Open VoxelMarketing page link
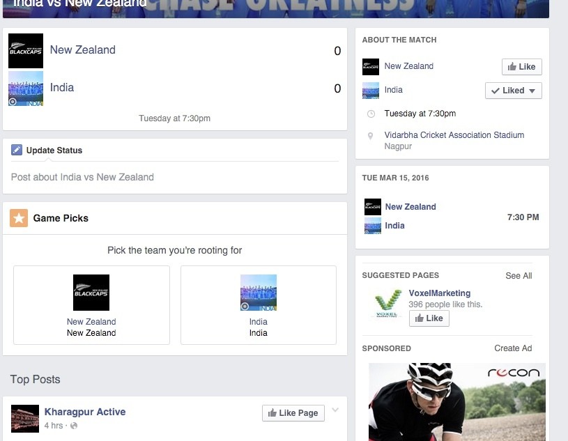The width and height of the screenshot is (568, 441). click(x=439, y=293)
